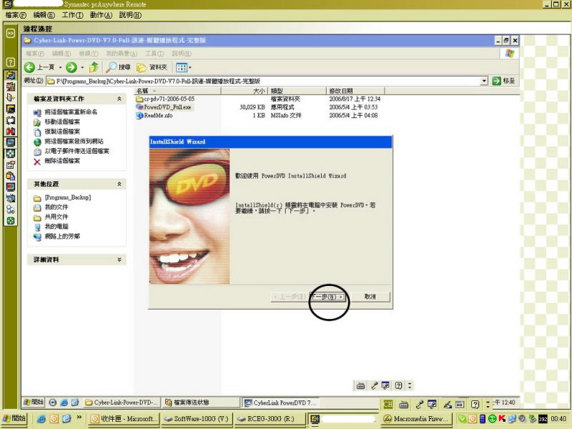This screenshot has height=429, width=572.
Task: Click the red K Kaspersky tray icon
Action: (502, 418)
